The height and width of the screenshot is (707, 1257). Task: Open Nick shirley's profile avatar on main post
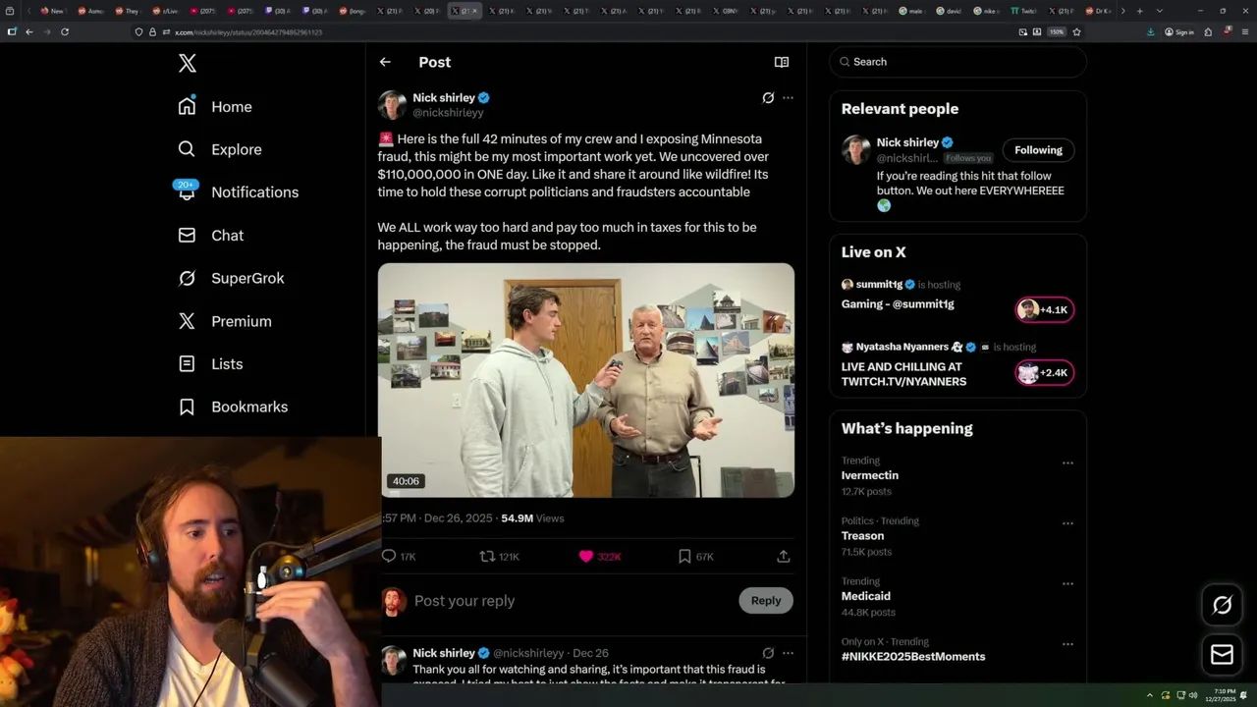point(392,105)
